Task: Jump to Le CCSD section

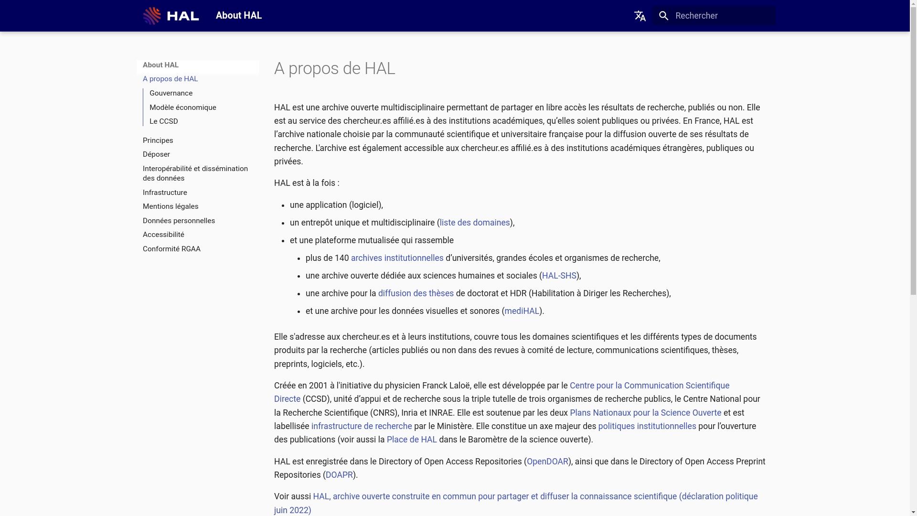Action: point(164,121)
